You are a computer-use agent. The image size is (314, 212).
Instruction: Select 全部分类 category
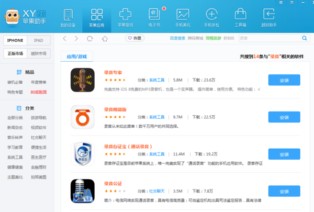(x=15, y=118)
